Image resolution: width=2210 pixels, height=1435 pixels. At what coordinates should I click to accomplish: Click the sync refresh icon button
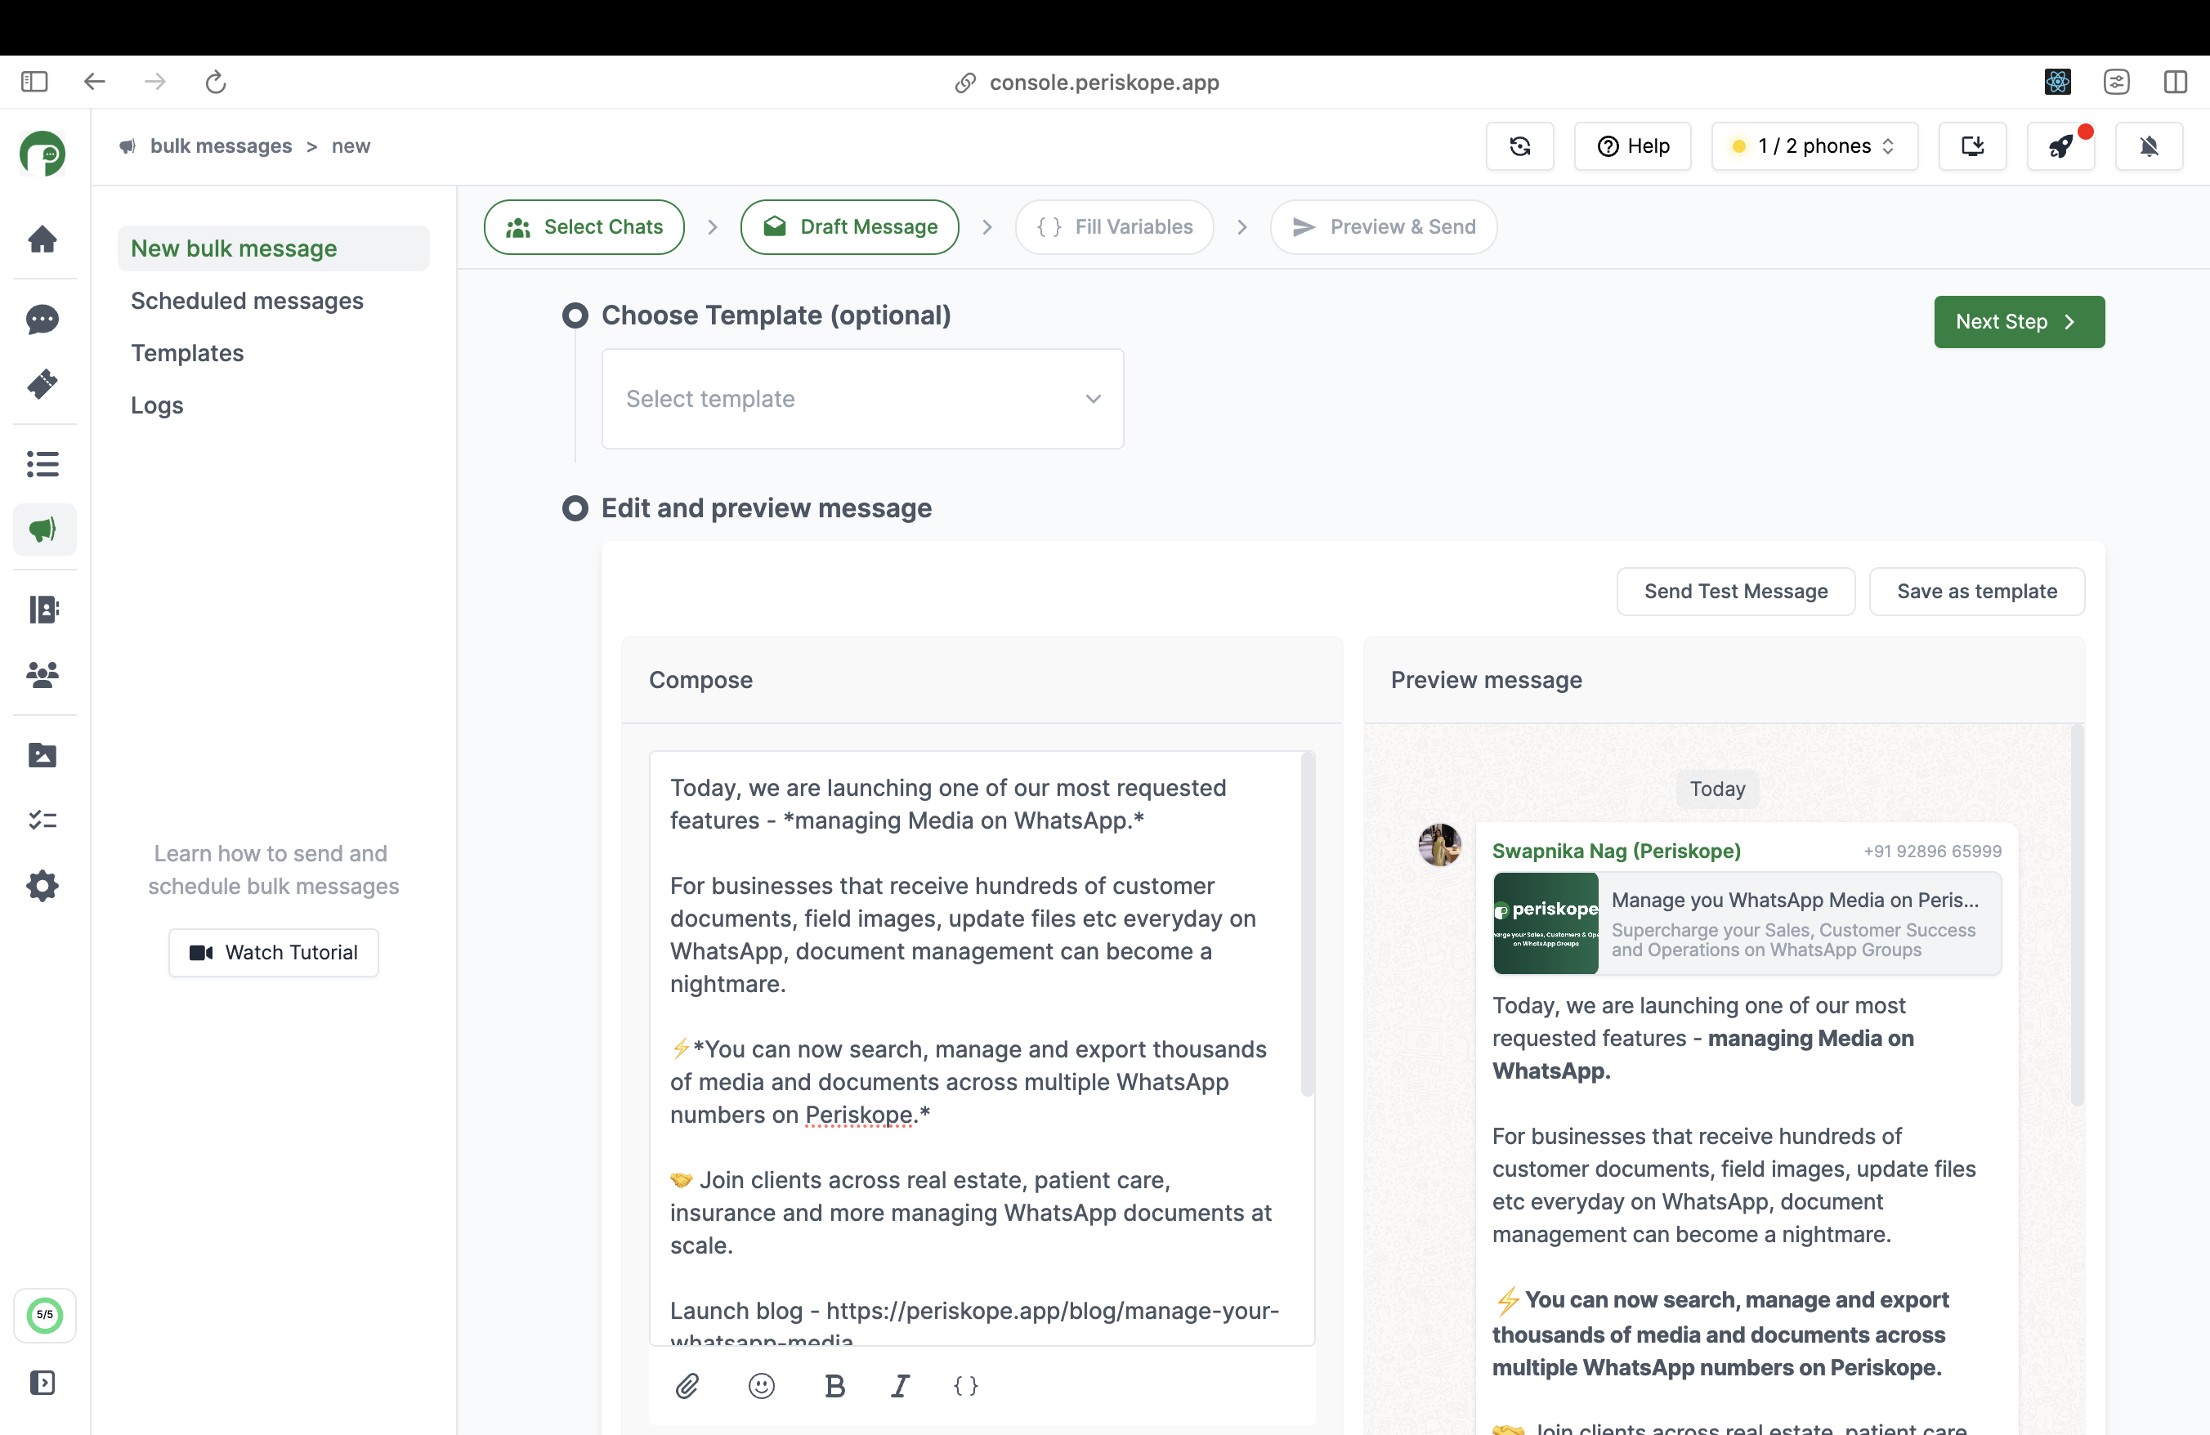pyautogui.click(x=1519, y=145)
